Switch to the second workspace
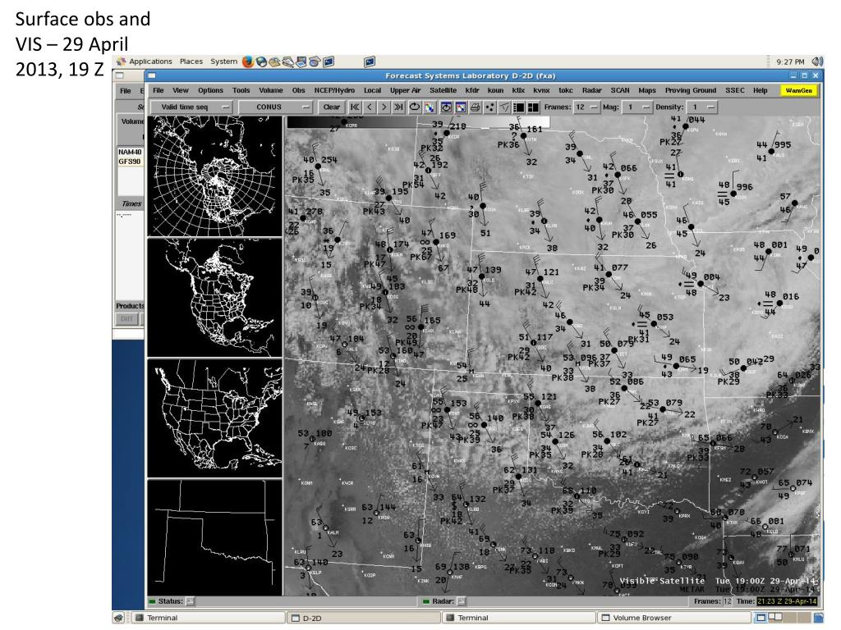Screen dimensions: 841x630 point(774,618)
